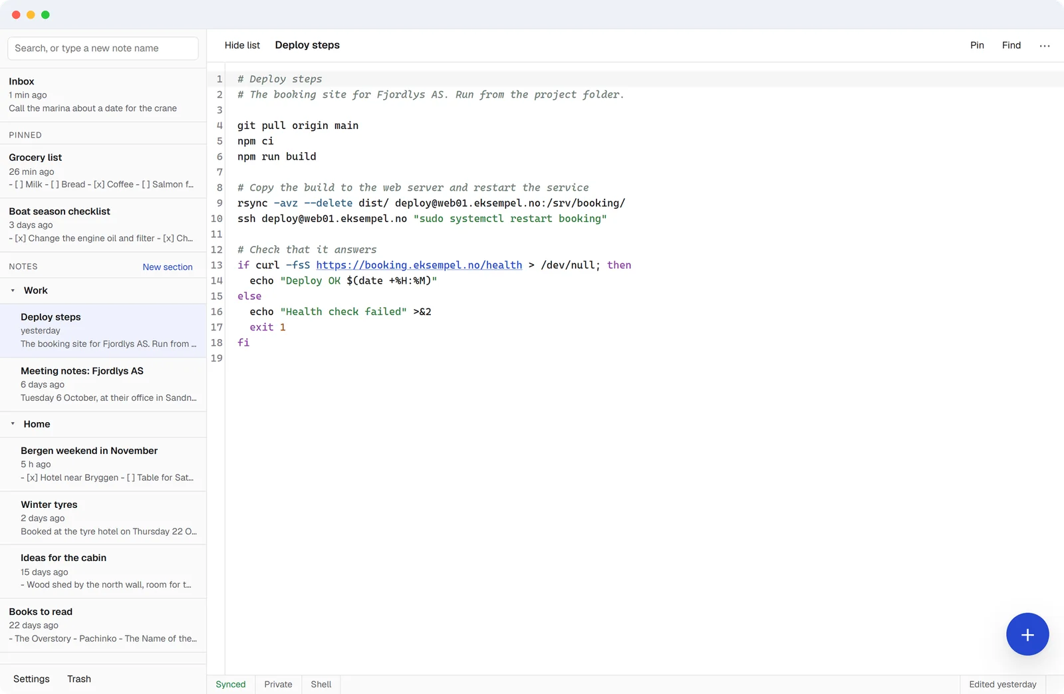Click the New section link
1064x694 pixels.
[x=168, y=267]
